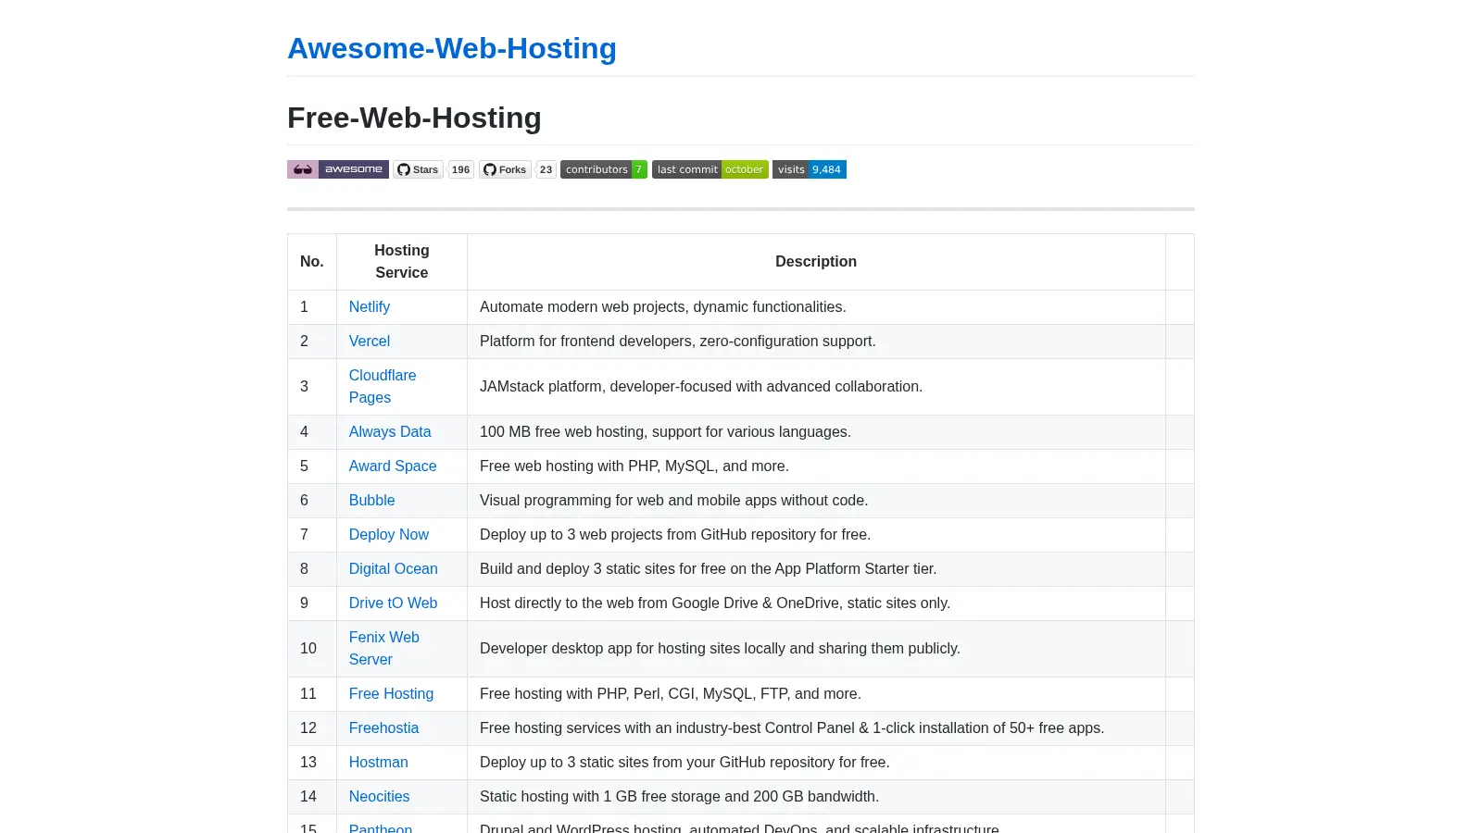The height and width of the screenshot is (833, 1482).
Task: Open the Netlify link
Action: pyautogui.click(x=370, y=306)
